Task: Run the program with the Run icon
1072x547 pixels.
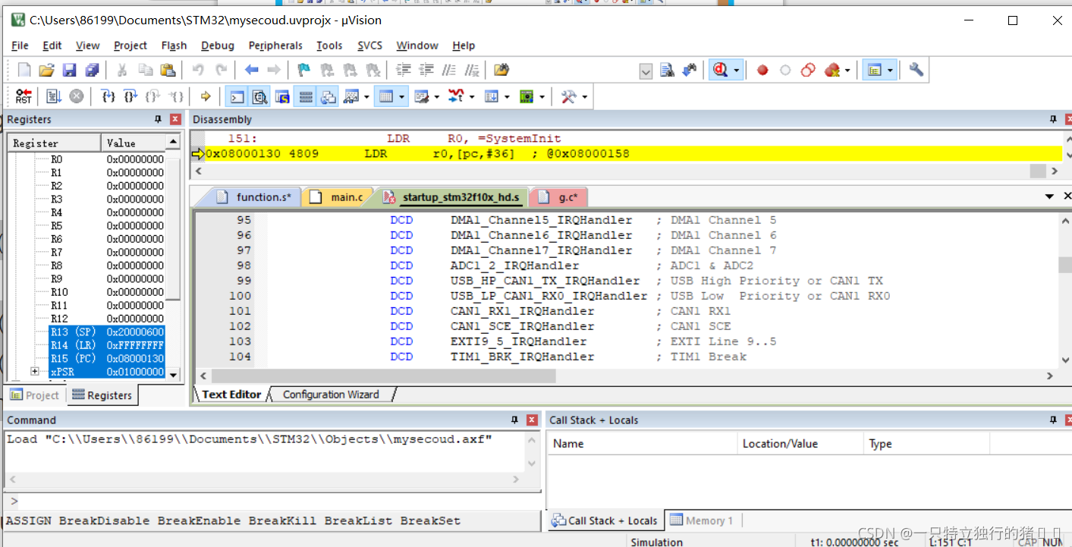Action: click(53, 96)
